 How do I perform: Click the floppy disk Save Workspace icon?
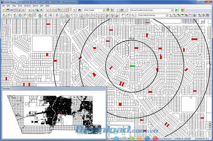[7, 10]
